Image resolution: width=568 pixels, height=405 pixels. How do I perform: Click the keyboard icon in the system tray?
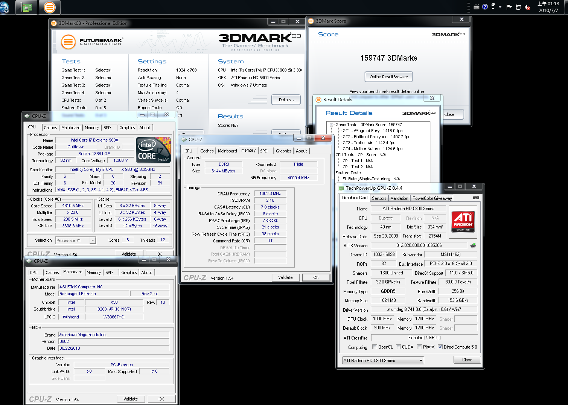(476, 7)
